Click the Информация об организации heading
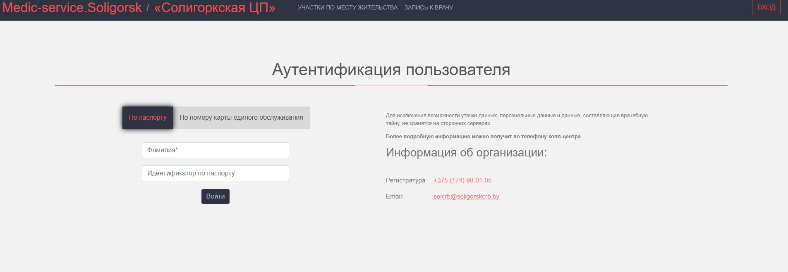 466,153
